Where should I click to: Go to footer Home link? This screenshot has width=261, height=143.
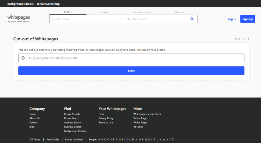(x=33, y=114)
